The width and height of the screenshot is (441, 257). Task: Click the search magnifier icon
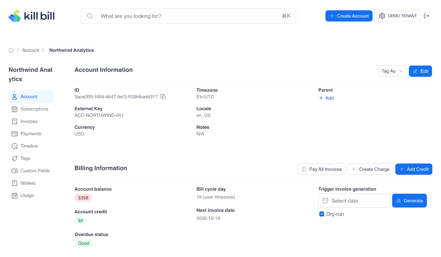tap(90, 16)
